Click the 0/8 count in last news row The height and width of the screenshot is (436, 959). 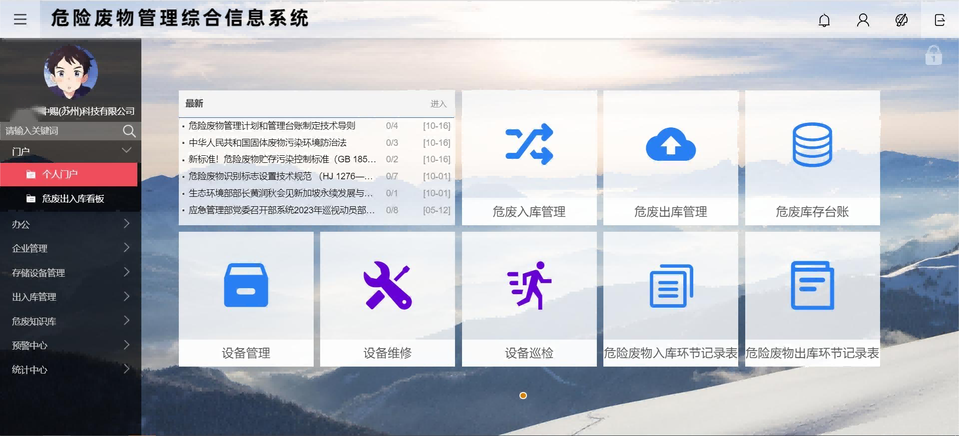coord(392,210)
